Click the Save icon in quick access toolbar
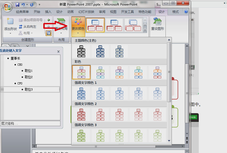 click(x=18, y=5)
